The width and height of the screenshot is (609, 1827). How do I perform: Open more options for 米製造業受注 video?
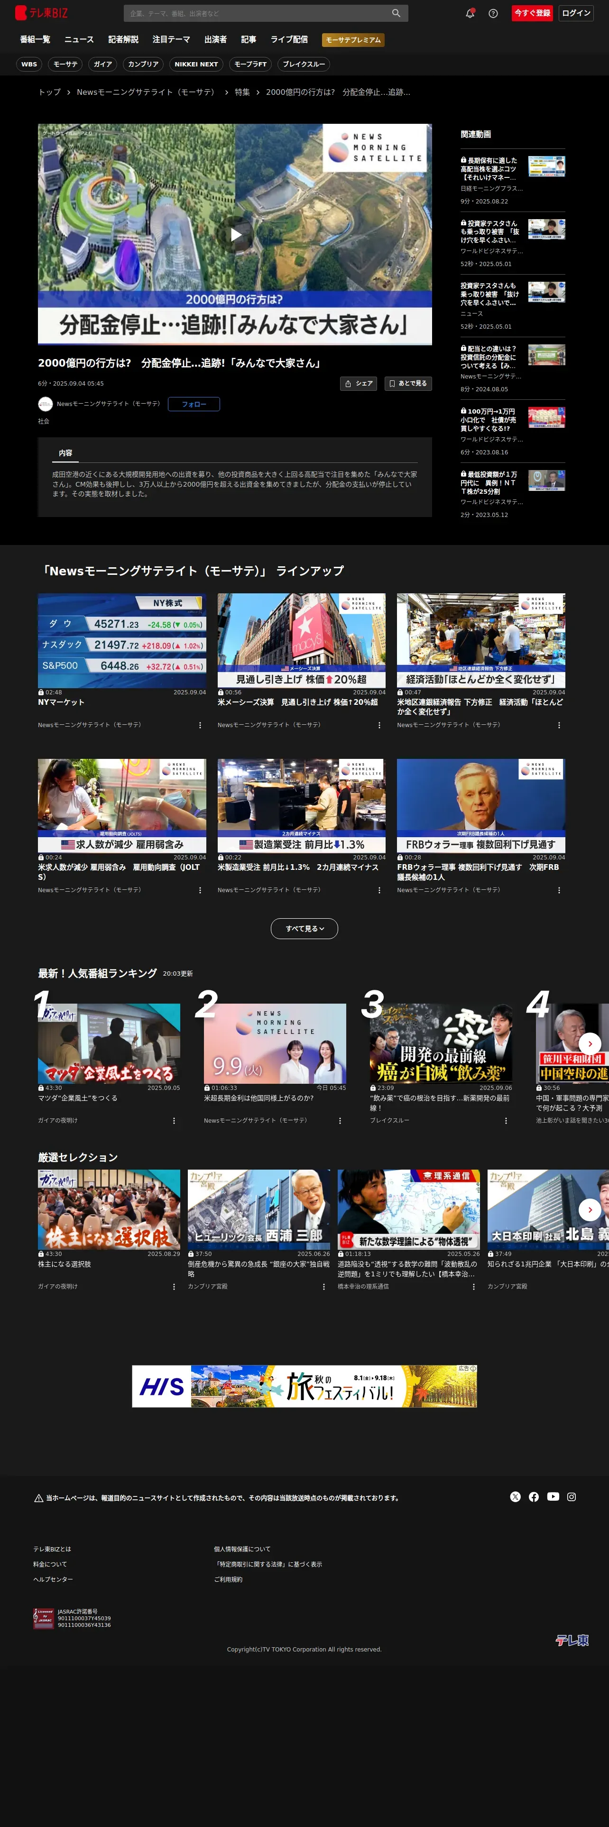(x=379, y=890)
